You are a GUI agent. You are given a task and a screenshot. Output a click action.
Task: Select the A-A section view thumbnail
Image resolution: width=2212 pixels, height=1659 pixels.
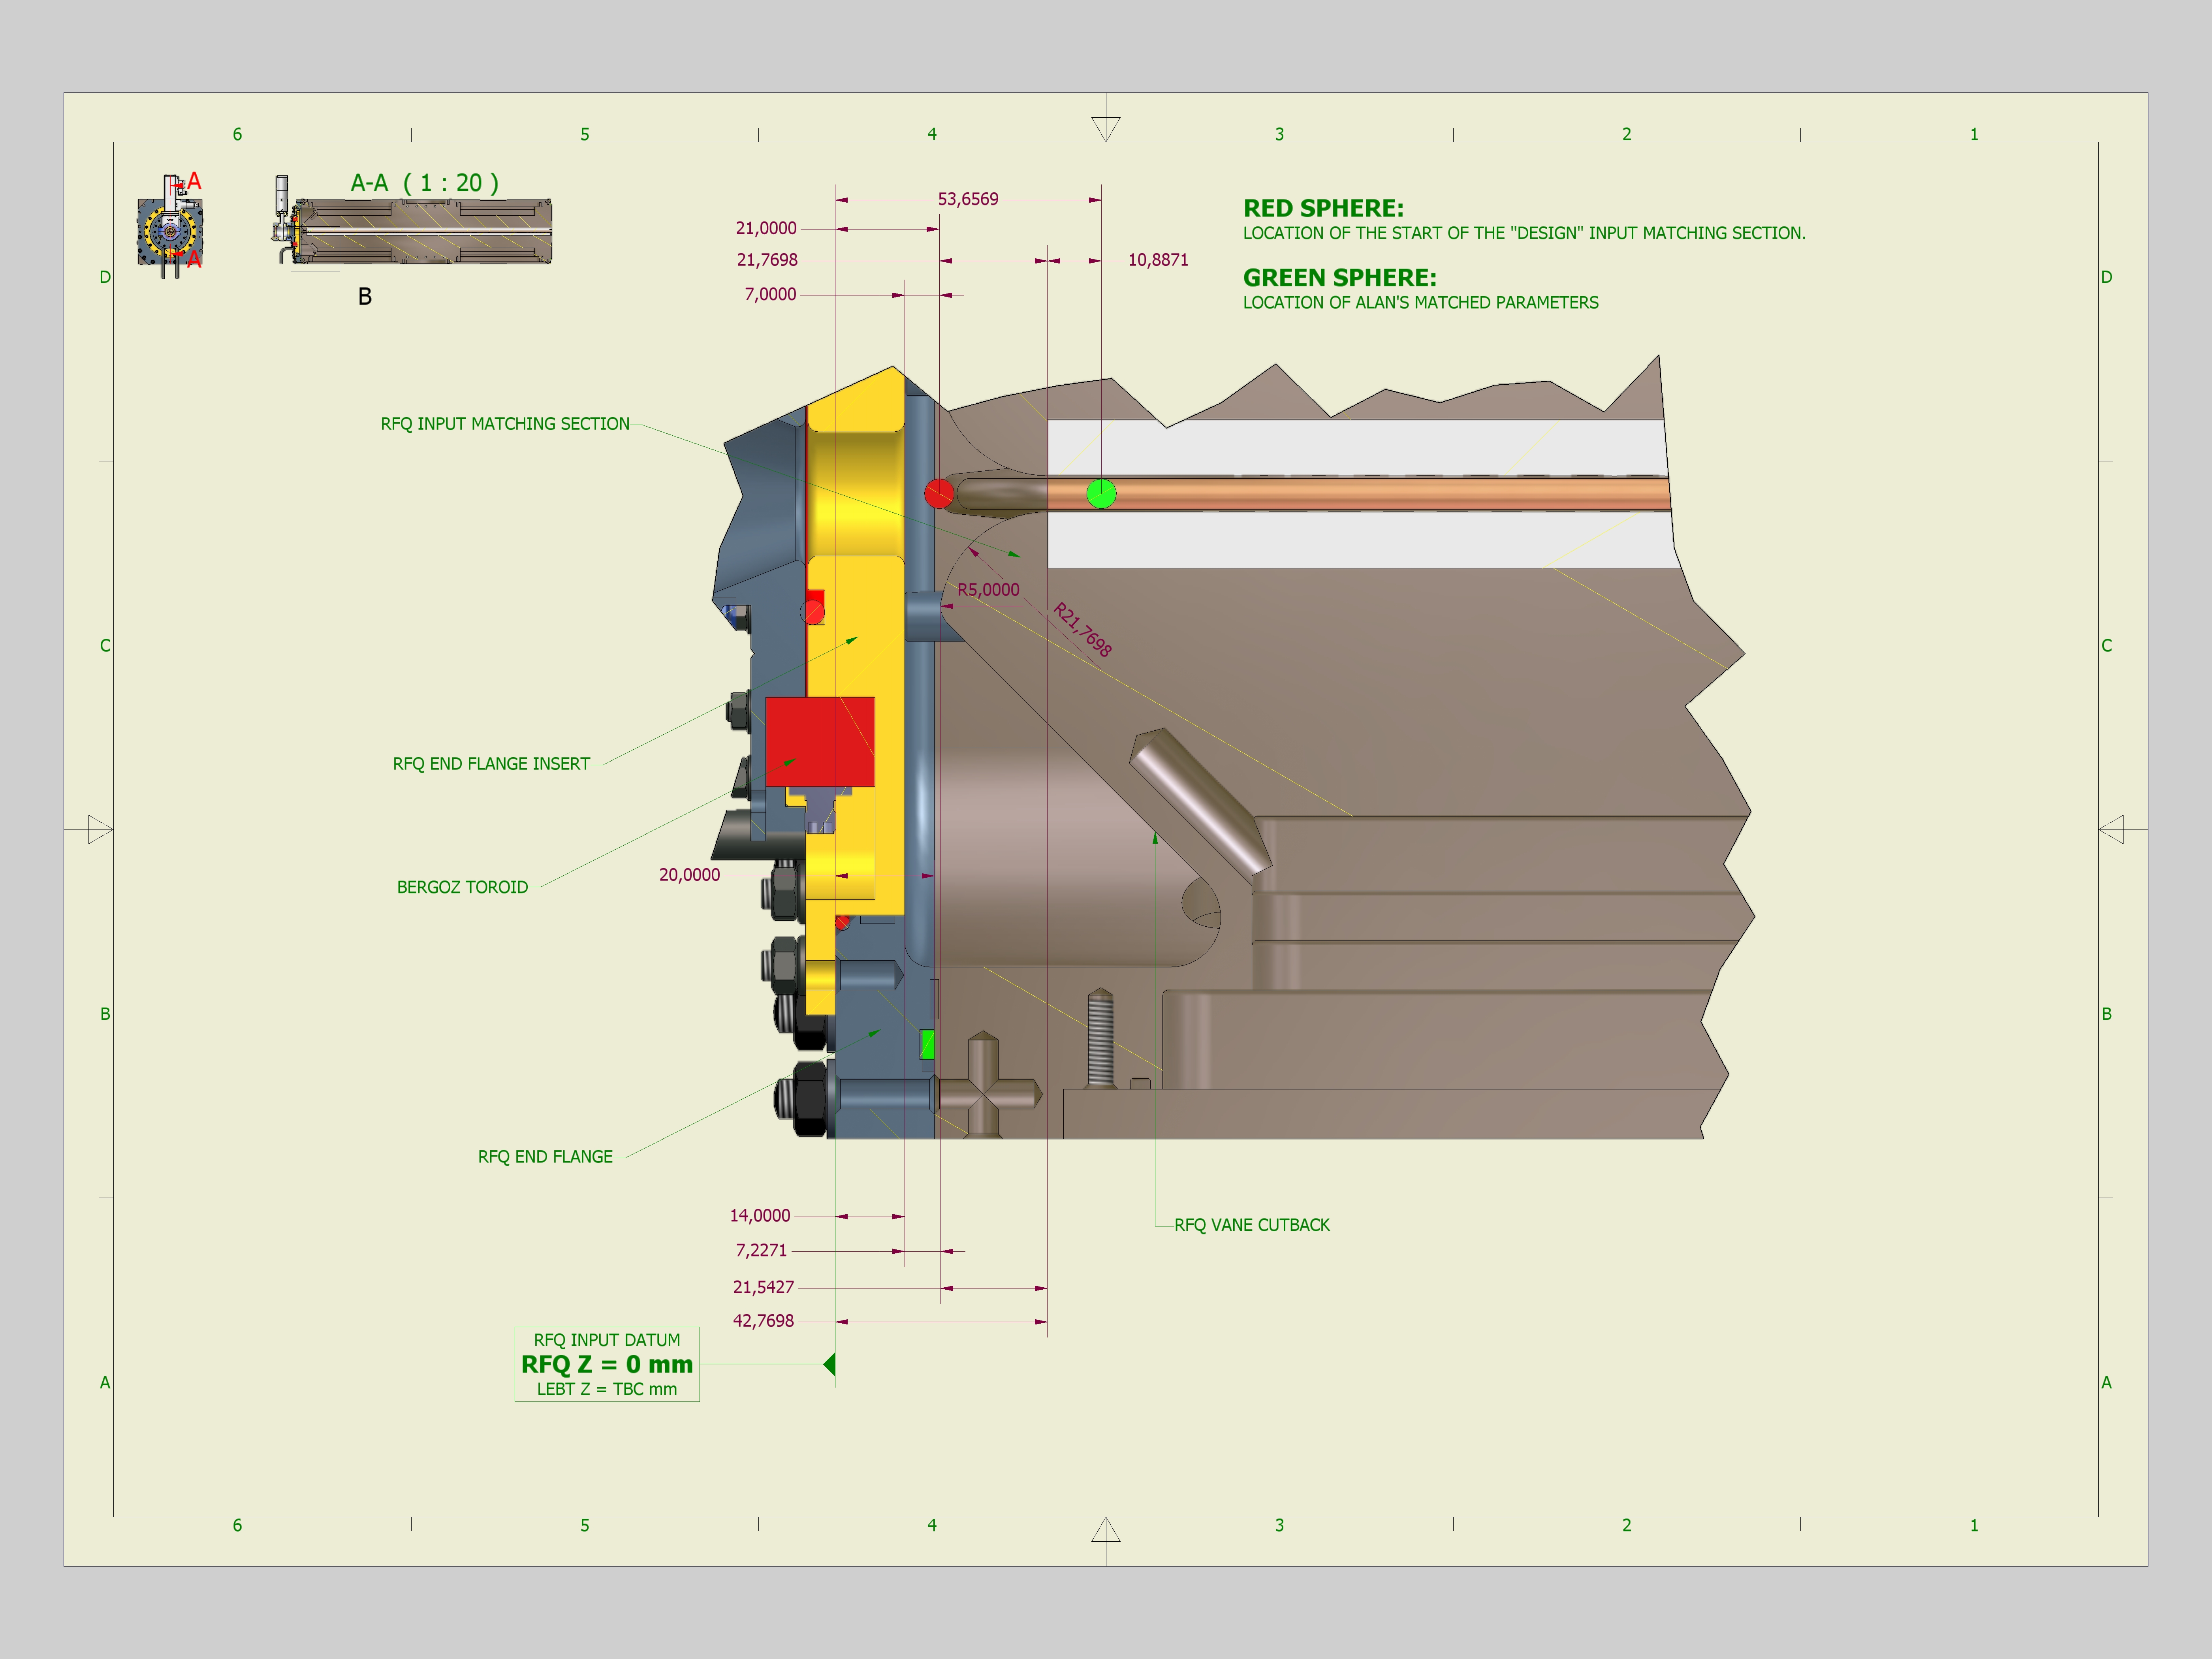coord(411,232)
